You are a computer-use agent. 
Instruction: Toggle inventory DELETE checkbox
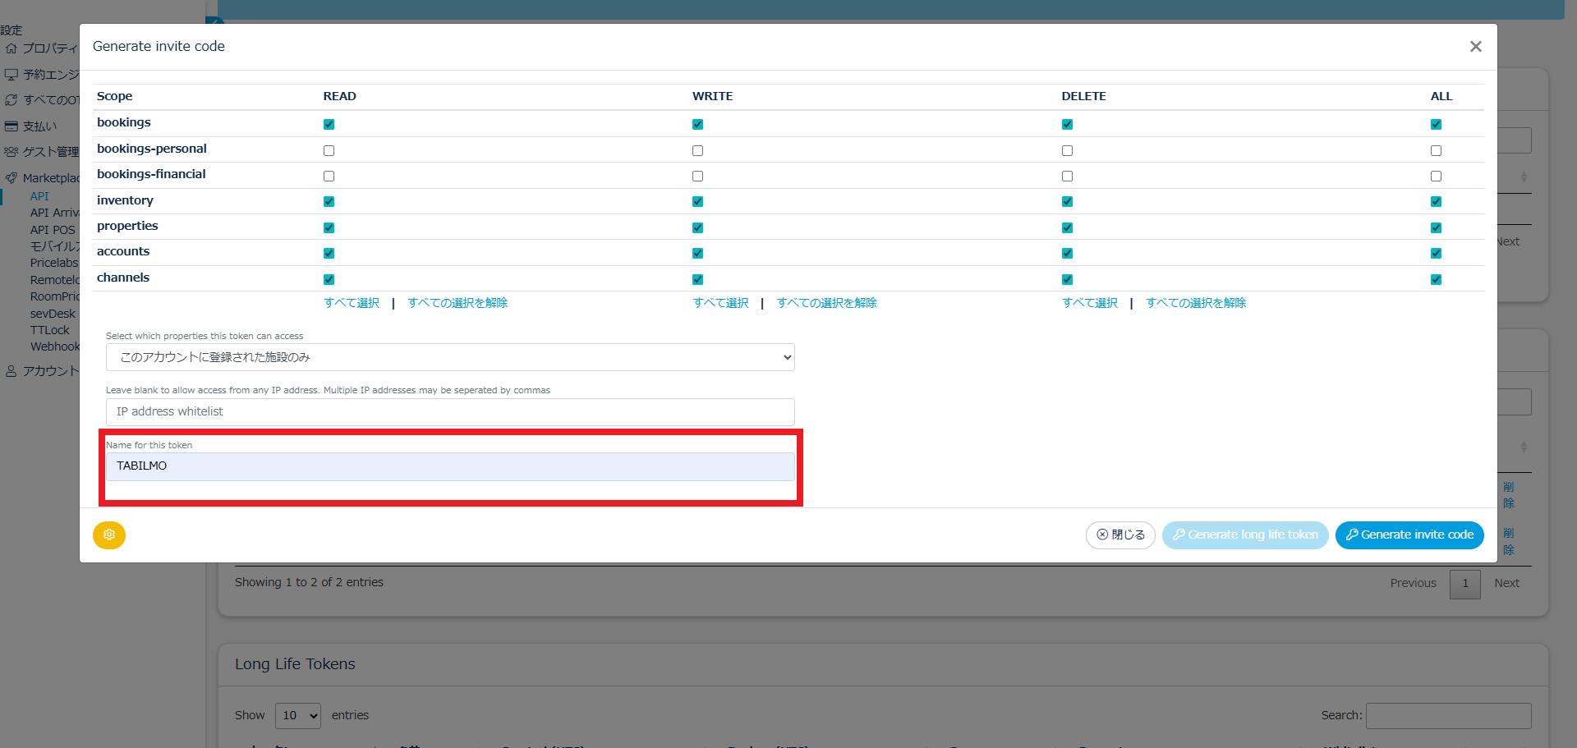(1067, 202)
